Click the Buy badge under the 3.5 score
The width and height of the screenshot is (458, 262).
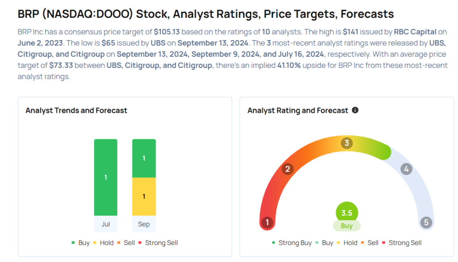(x=347, y=226)
